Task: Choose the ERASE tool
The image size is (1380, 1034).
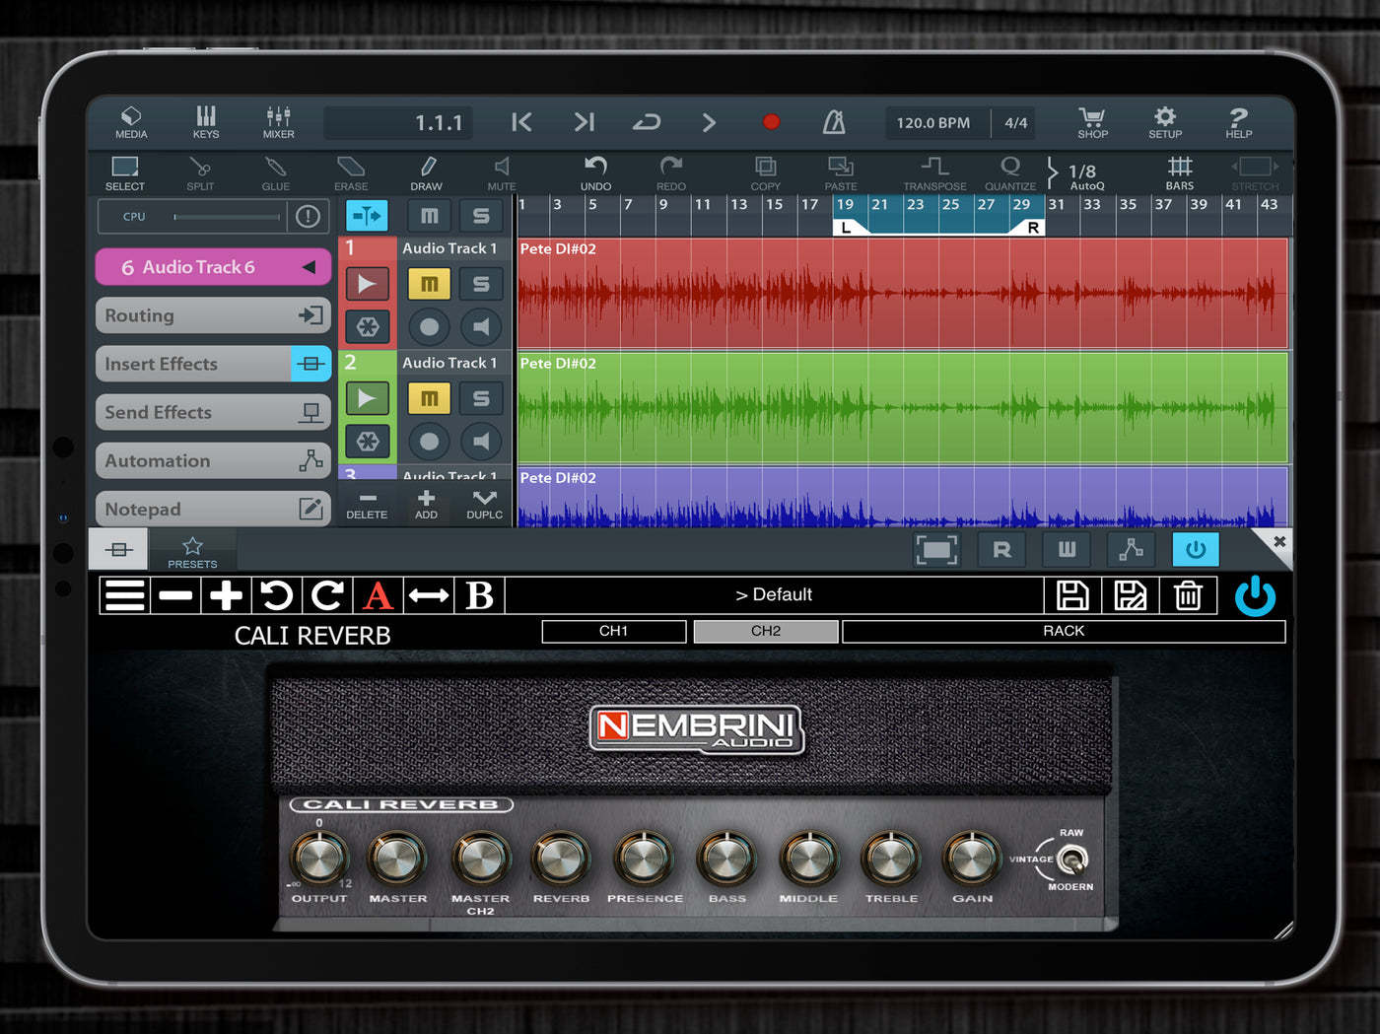Action: 351,173
